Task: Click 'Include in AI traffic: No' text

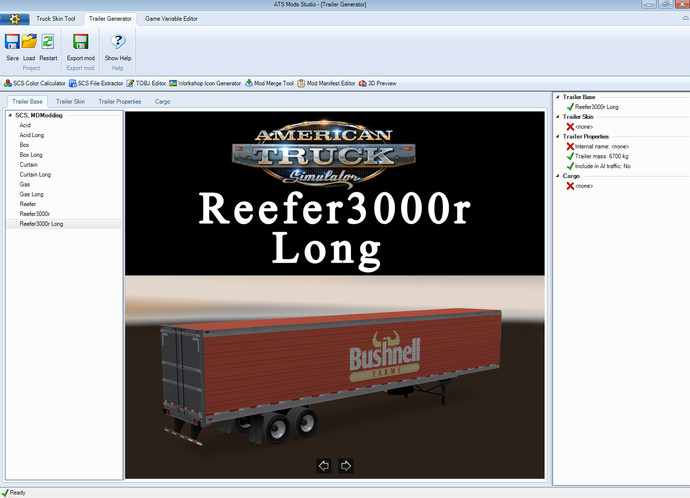Action: [x=603, y=166]
